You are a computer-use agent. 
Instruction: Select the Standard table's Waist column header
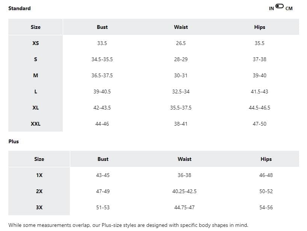pos(181,27)
